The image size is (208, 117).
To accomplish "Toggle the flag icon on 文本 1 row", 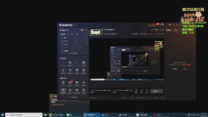I will point(75,44).
